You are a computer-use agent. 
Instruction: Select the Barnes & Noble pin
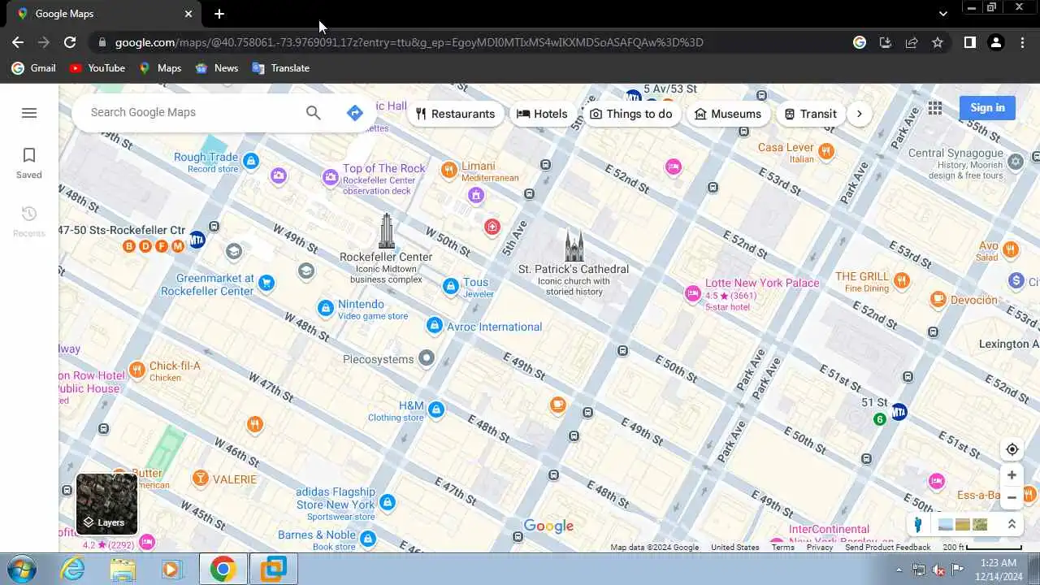click(368, 539)
